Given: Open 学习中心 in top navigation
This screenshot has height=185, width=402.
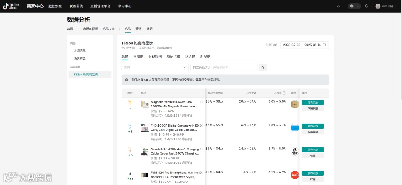Looking at the screenshot, I should [x=125, y=6].
